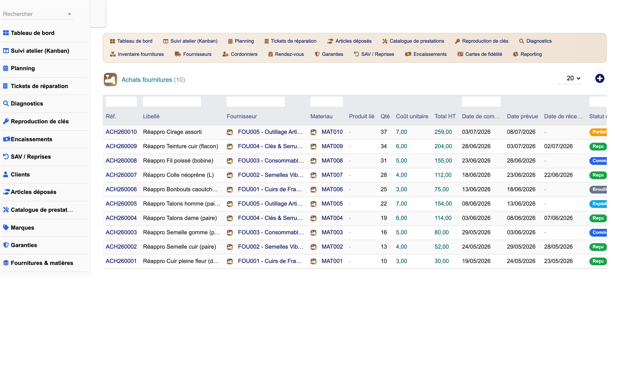Open Suivi atelier (Kanban) from top menu
Screen dimensions: 620x384
point(190,41)
